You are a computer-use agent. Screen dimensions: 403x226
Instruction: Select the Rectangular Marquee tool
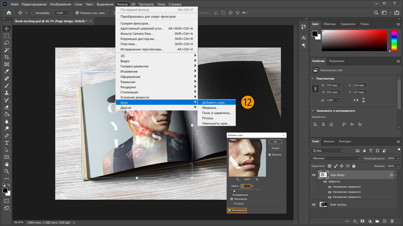[x=7, y=36]
